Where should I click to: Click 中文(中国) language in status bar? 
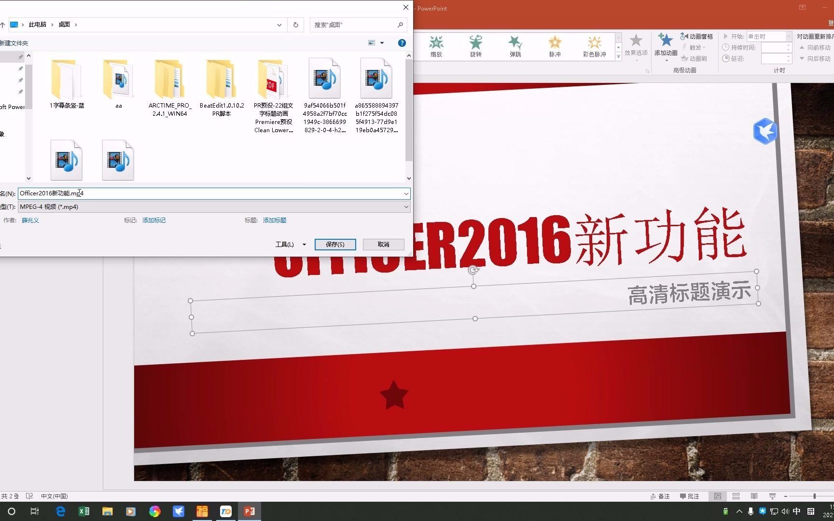[x=55, y=496]
